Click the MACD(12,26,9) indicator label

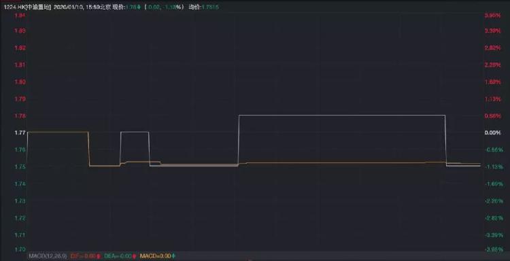point(48,256)
